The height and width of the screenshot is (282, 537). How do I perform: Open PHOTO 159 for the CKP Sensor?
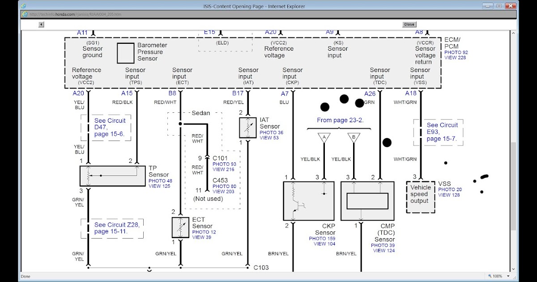(x=322, y=239)
